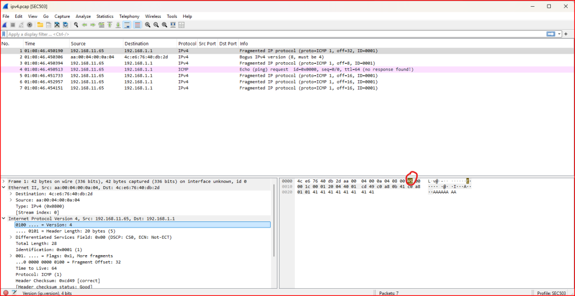The height and width of the screenshot is (296, 575).
Task: Edit capture file comments icon
Action: coord(14,293)
